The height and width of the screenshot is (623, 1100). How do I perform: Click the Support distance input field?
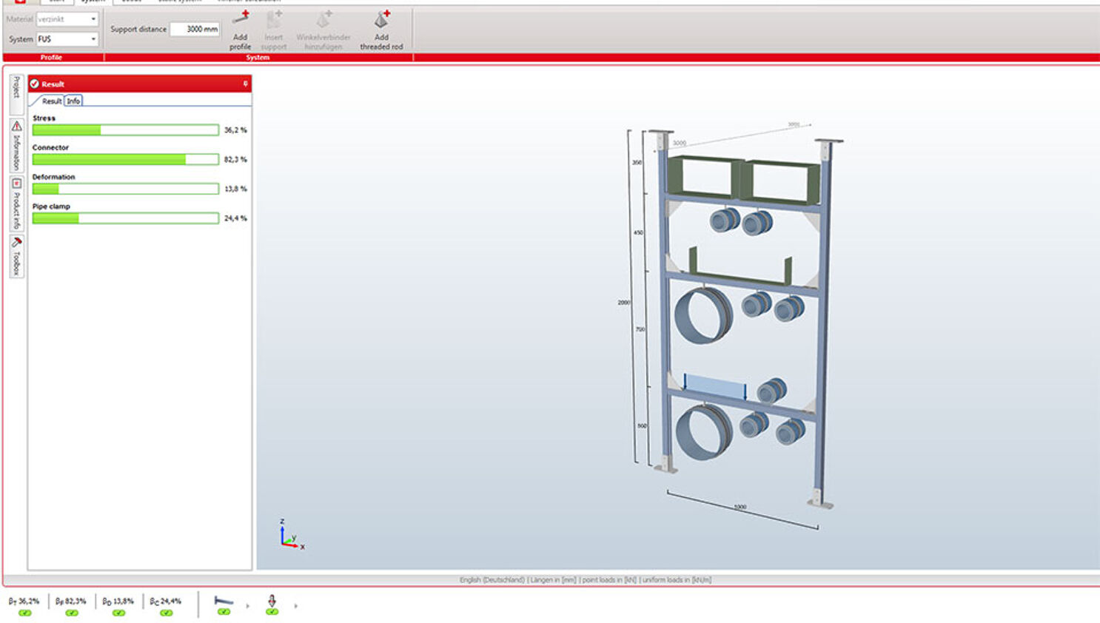pos(195,29)
